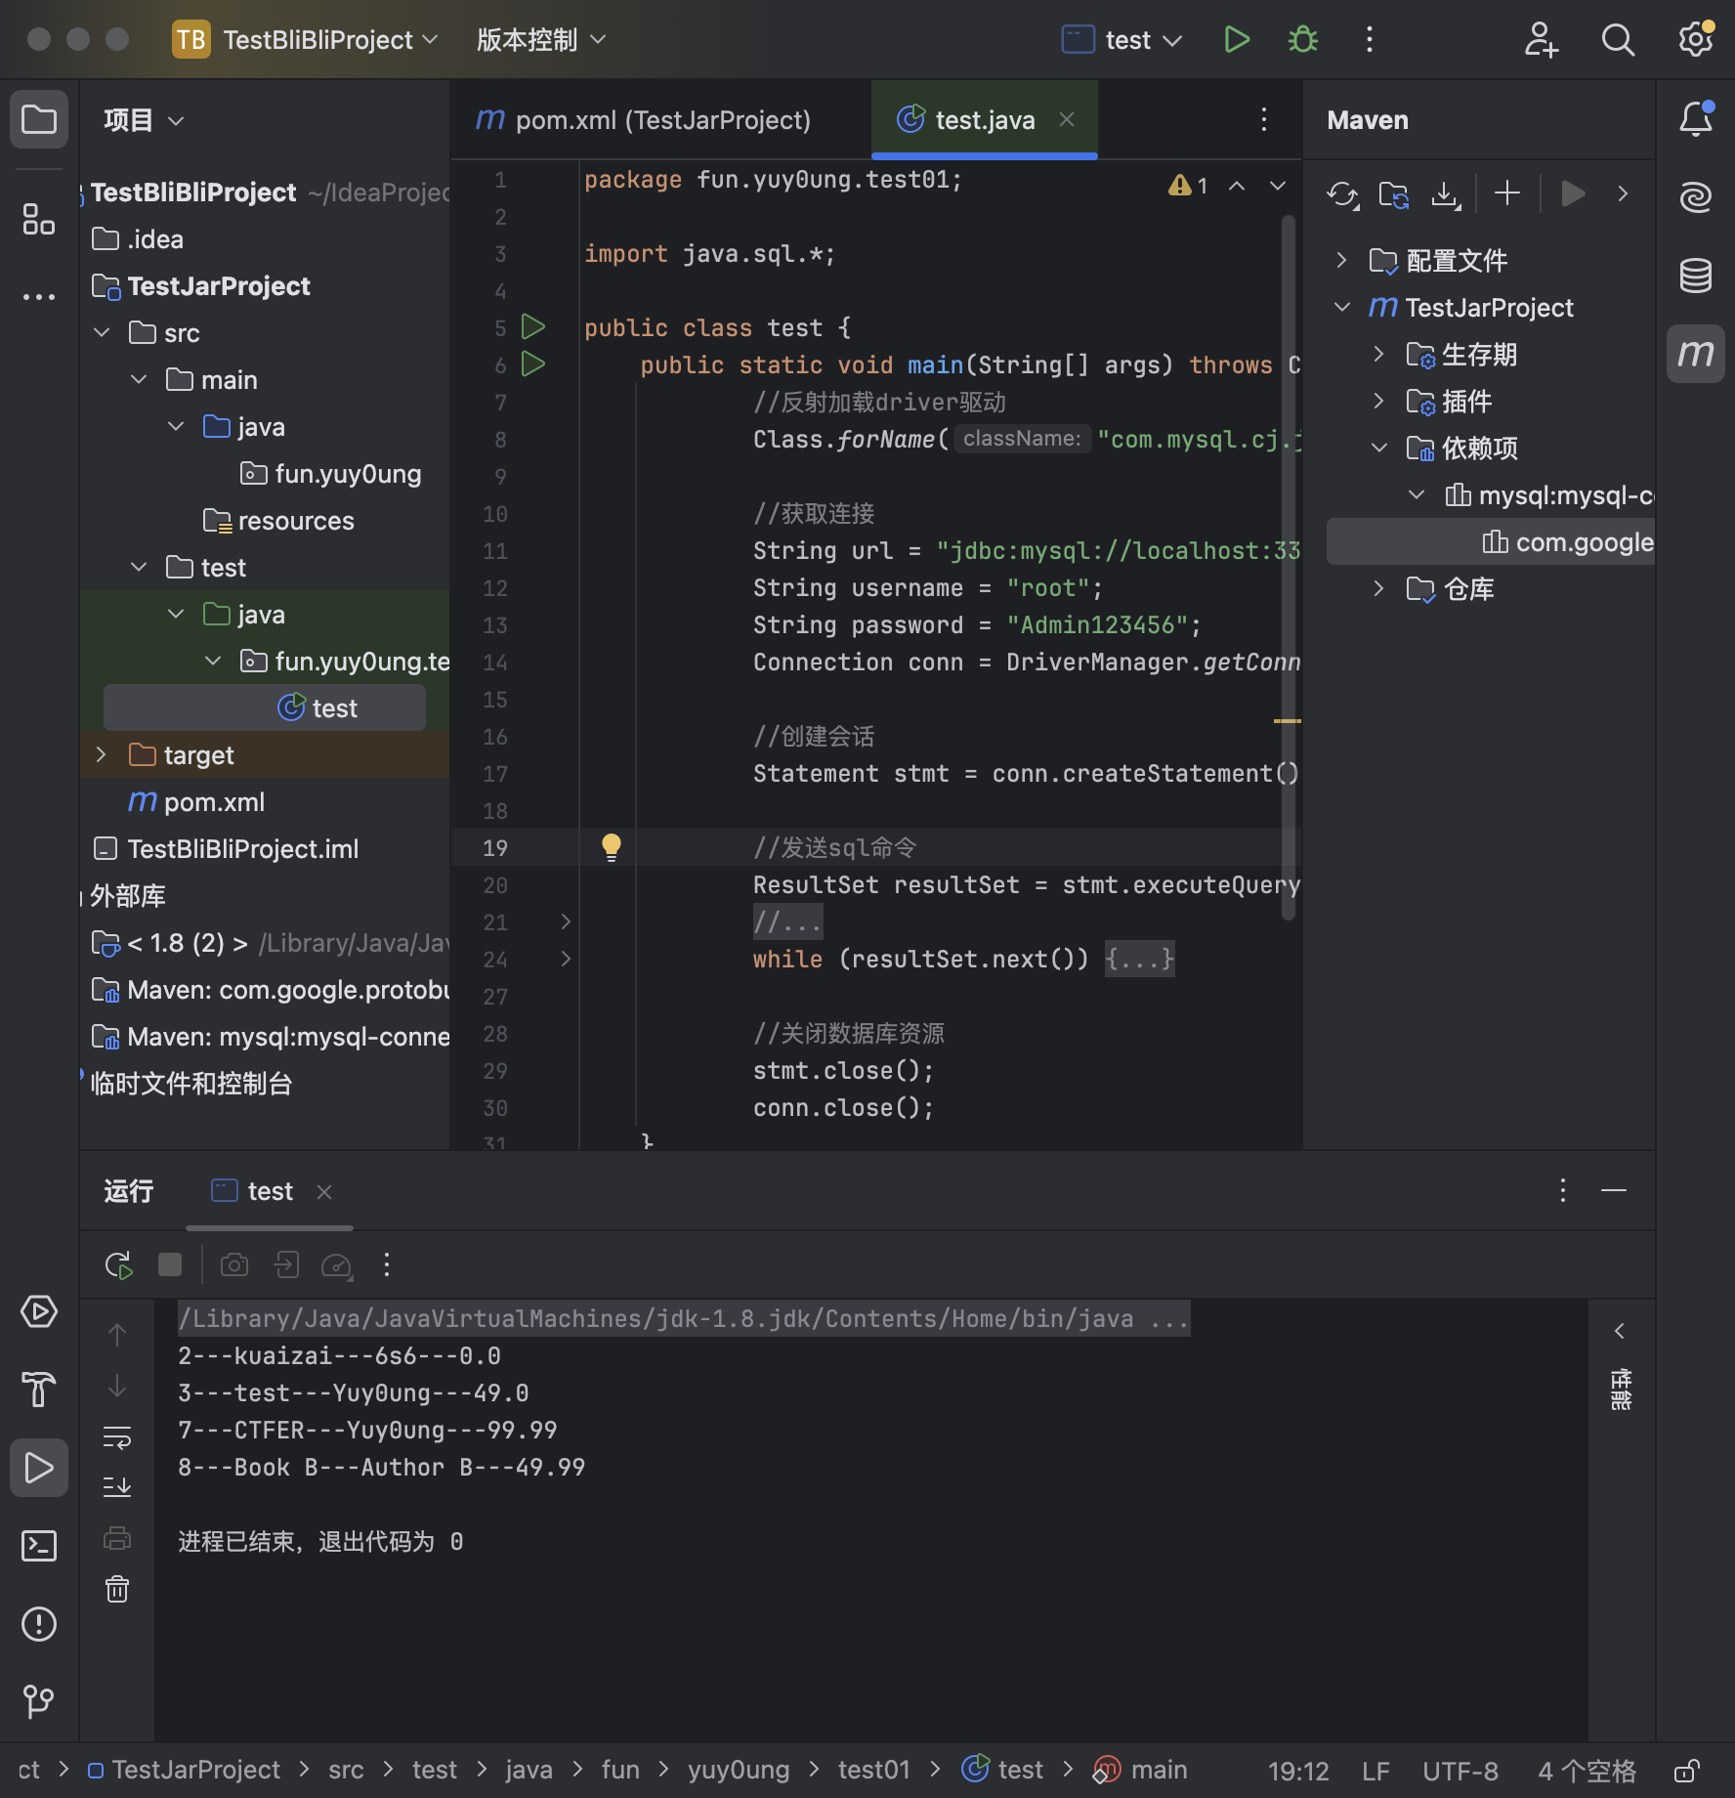The width and height of the screenshot is (1735, 1798).
Task: Open the Database tool window icon
Action: pos(1695,276)
